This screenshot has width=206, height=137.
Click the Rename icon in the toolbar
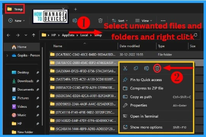click(x=75, y=21)
